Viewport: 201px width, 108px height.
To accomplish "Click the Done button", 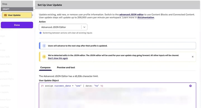I will 17,25.
